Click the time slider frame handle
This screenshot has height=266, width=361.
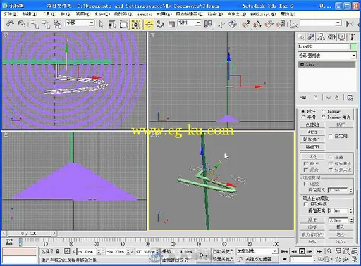click(x=29, y=234)
